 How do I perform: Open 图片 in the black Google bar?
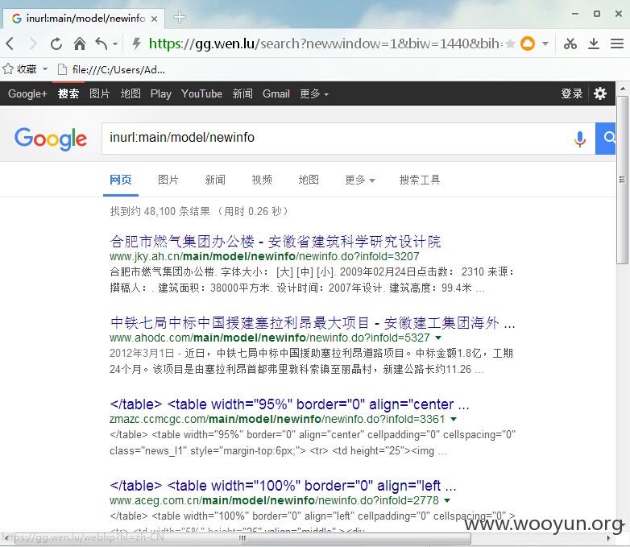[x=99, y=93]
